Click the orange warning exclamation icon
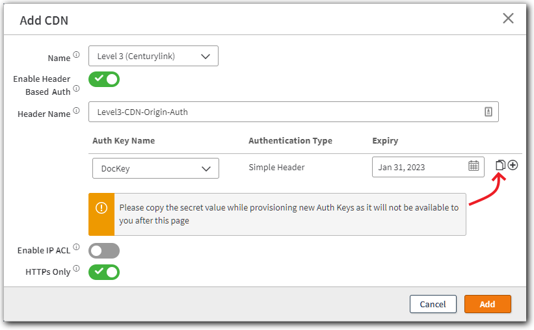Viewport: 534px width, 330px height. [101, 208]
